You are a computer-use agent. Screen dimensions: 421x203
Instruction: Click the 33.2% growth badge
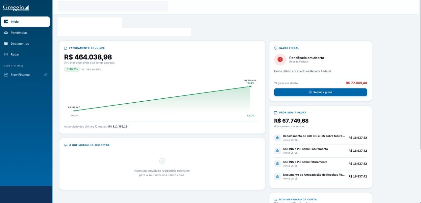(72, 69)
